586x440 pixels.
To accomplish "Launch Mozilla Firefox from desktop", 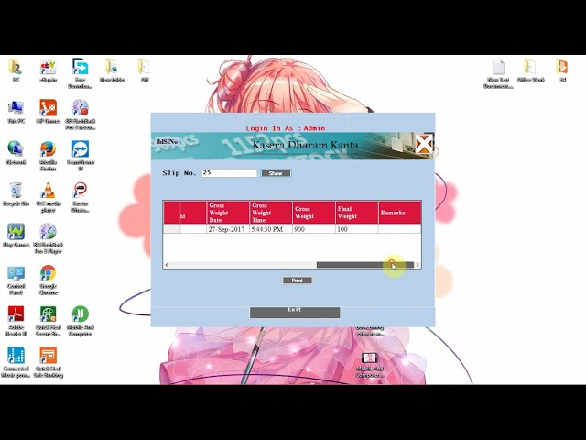I will point(49,156).
